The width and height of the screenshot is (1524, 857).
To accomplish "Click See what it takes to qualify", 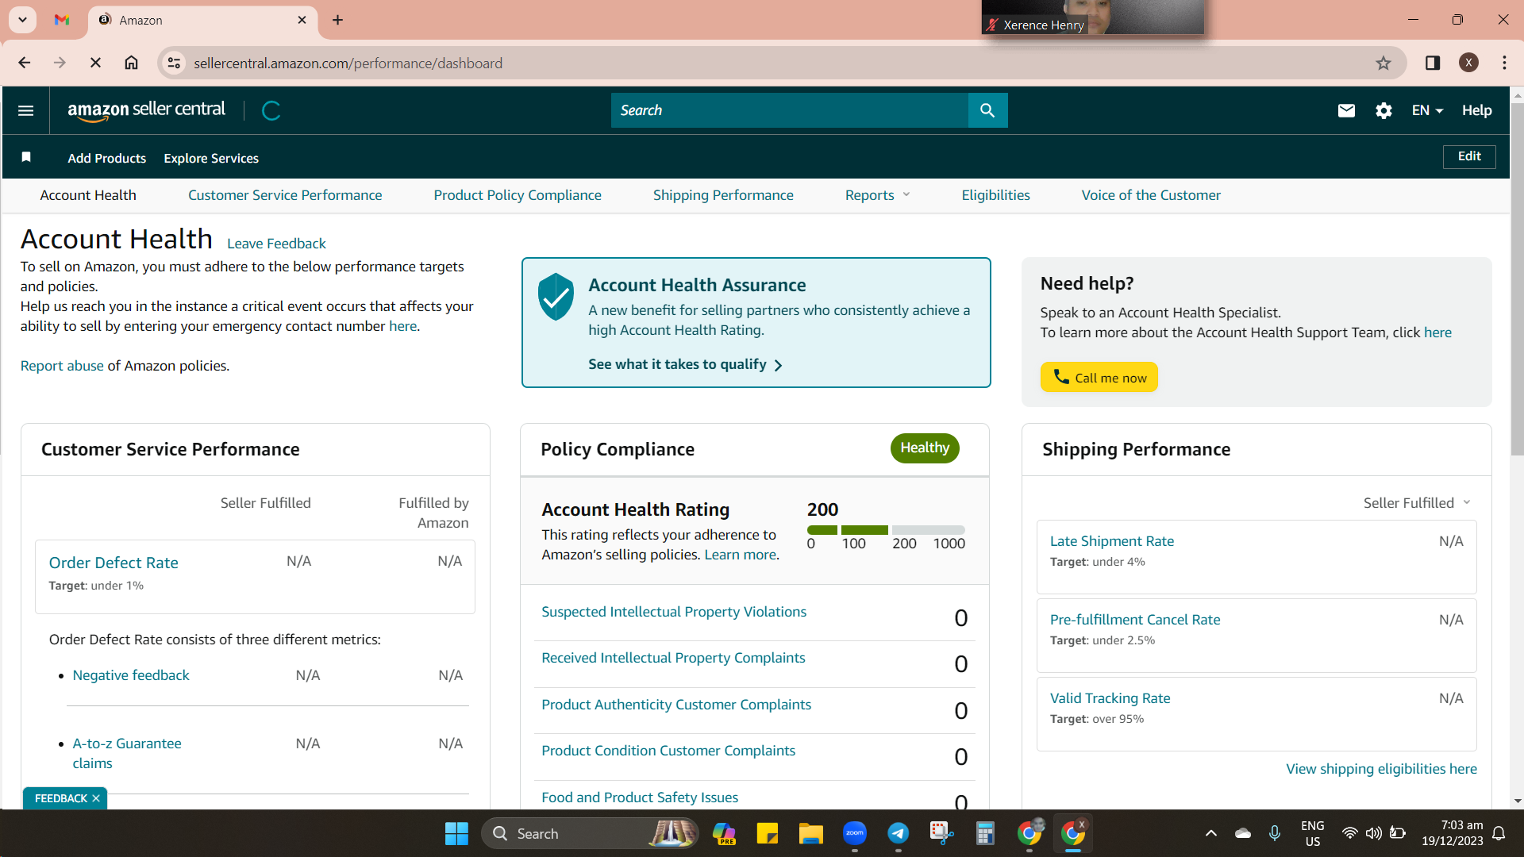I will tap(686, 364).
